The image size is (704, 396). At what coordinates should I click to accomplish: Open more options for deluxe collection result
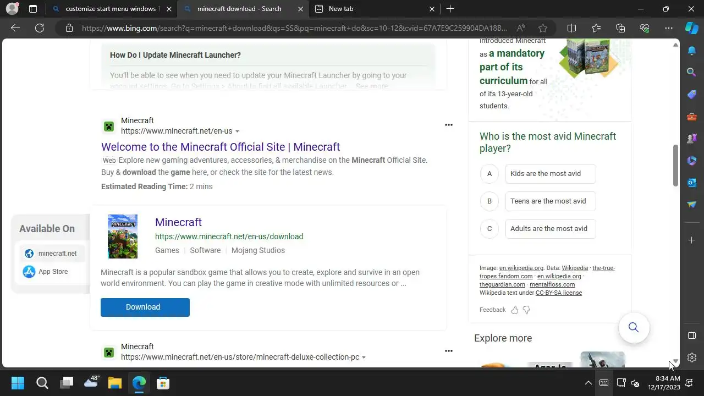click(x=449, y=351)
